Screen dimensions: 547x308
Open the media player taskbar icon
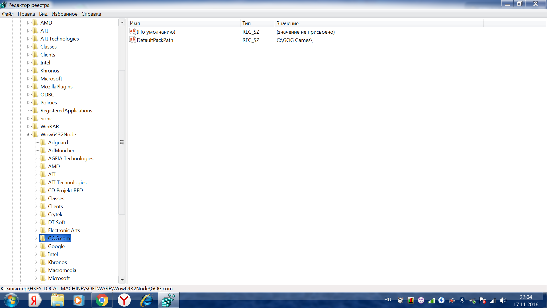[79, 300]
